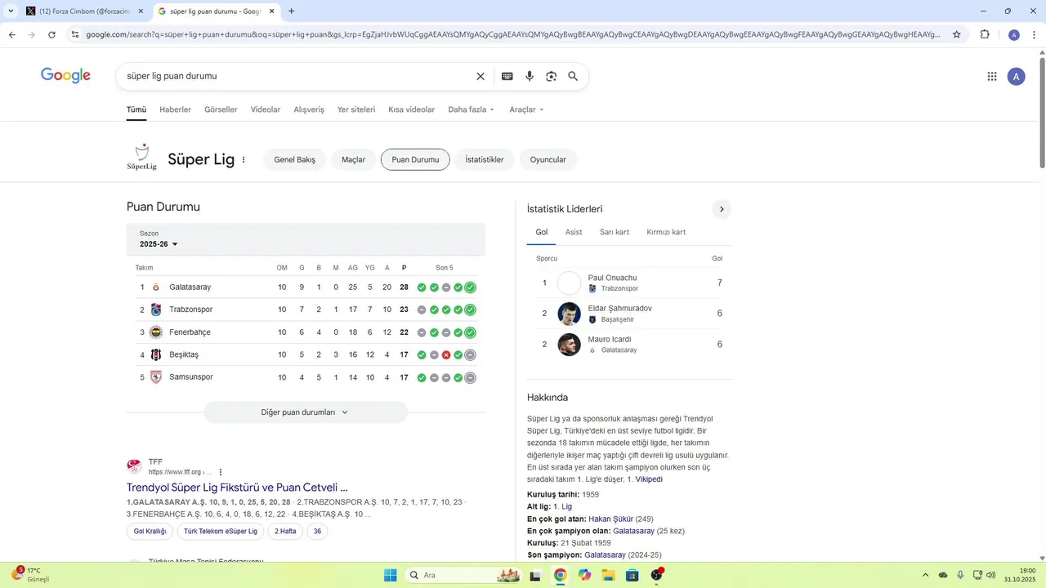Click the 2.Hafta chip
The width and height of the screenshot is (1046, 588).
pos(285,531)
